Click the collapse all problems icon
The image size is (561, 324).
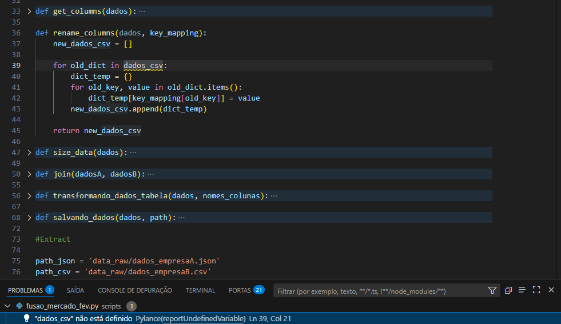pyautogui.click(x=508, y=290)
